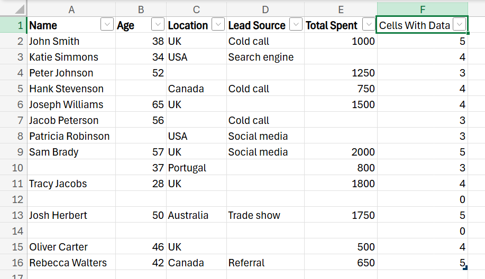Viewport: 485px width, 279px height.
Task: Select column F header
Action: pyautogui.click(x=422, y=9)
